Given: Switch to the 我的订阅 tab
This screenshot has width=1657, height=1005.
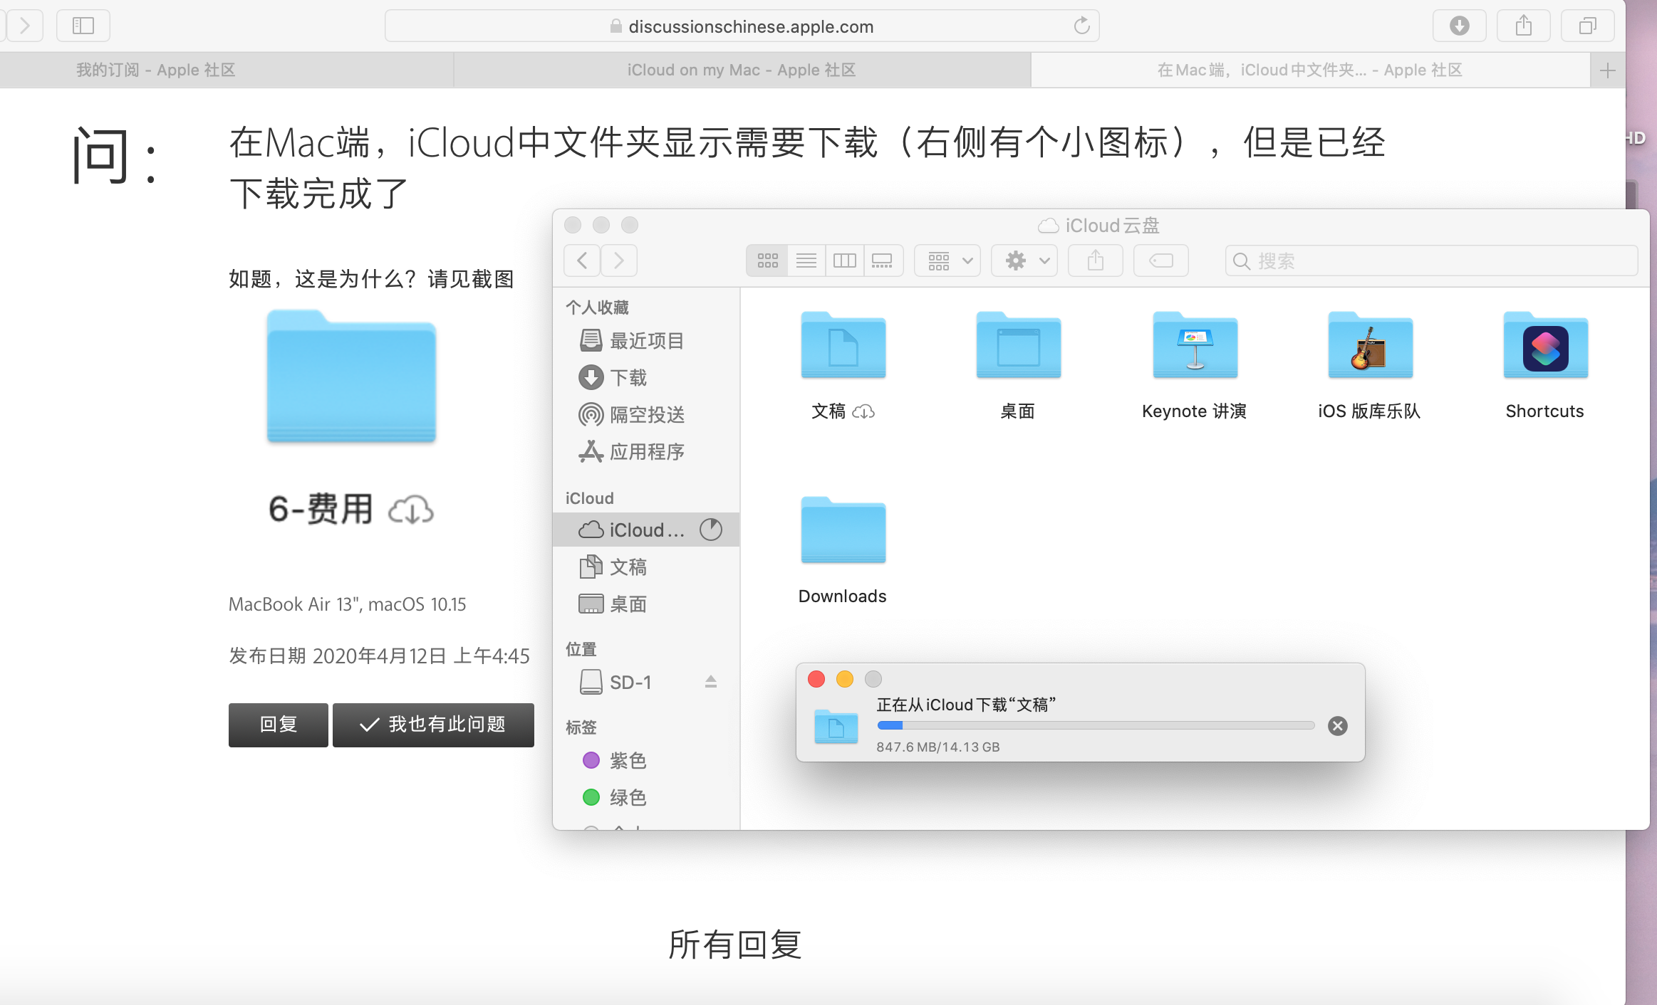Looking at the screenshot, I should pyautogui.click(x=155, y=70).
